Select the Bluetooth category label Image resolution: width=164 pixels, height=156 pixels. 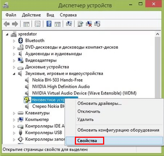(x=35, y=41)
